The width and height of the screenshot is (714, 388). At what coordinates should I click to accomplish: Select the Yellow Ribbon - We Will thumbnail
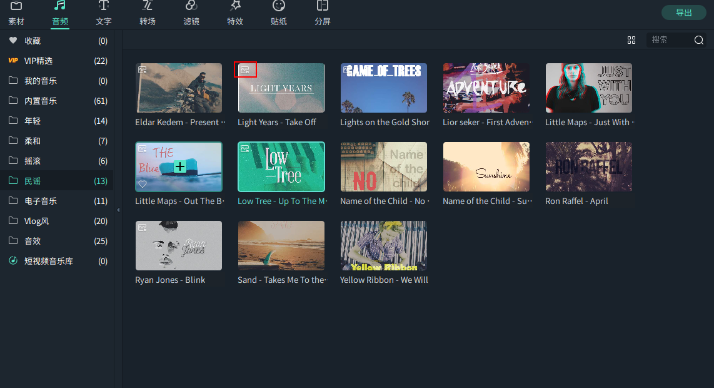[384, 246]
